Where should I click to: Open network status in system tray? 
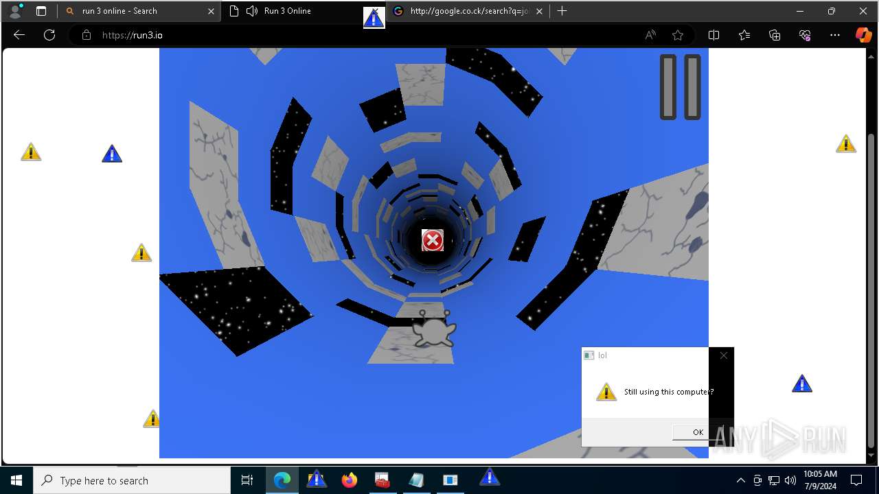(774, 480)
